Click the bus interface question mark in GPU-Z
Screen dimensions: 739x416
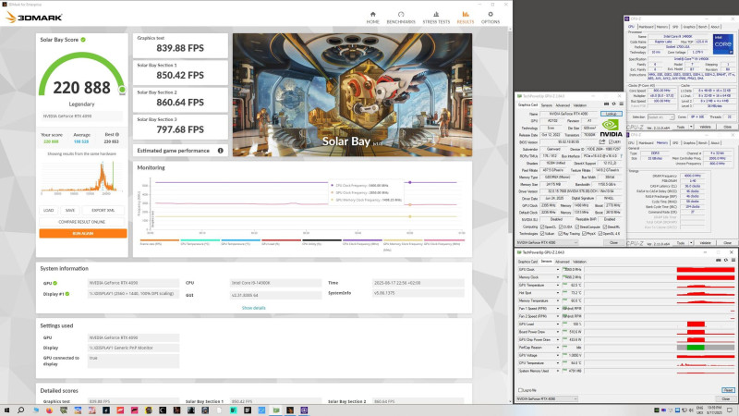(x=621, y=155)
